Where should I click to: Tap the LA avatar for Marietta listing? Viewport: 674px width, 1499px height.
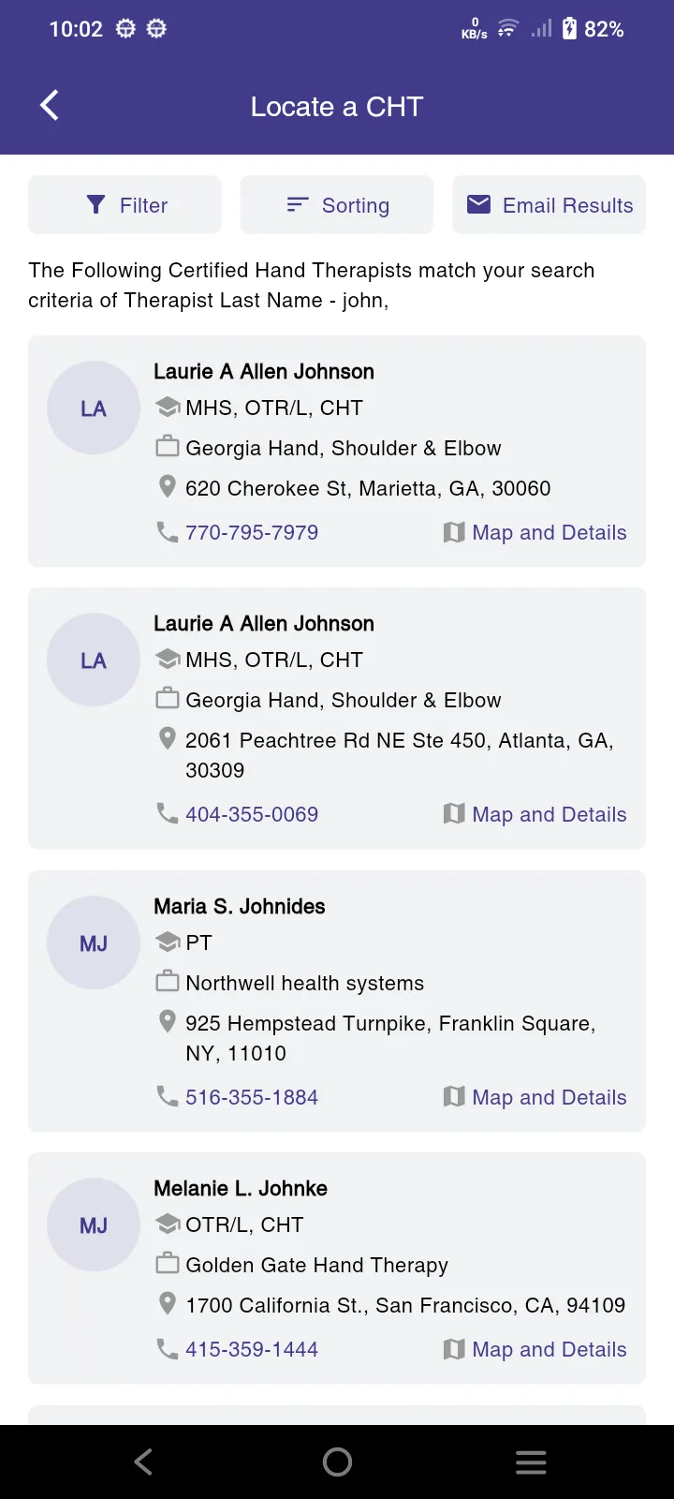94,408
